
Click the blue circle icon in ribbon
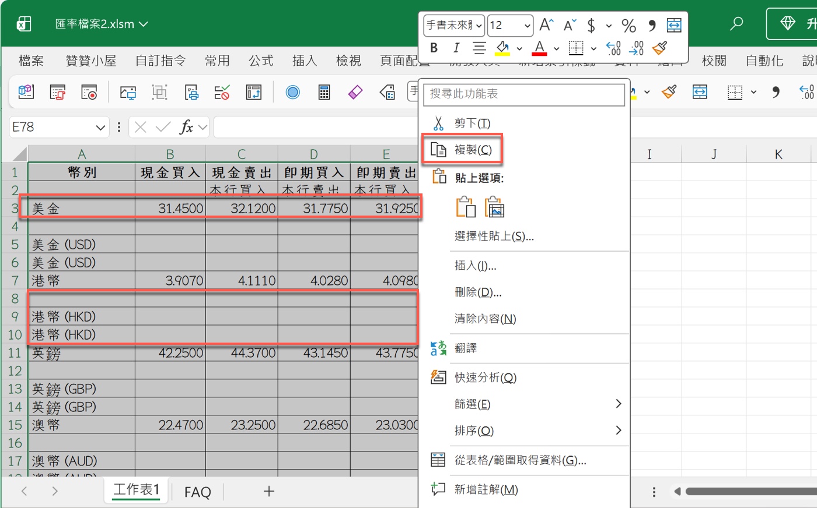(292, 91)
